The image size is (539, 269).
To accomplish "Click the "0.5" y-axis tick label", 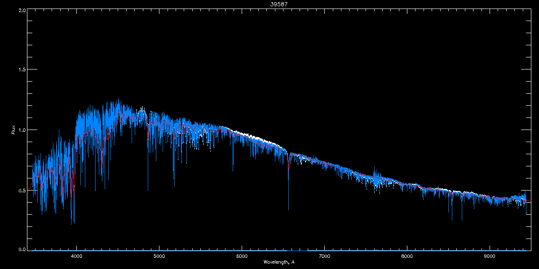I will pos(22,190).
